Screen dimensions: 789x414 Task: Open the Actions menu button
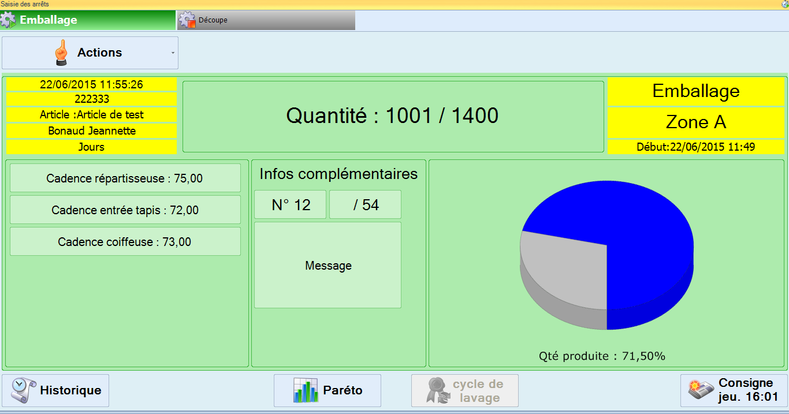[90, 53]
